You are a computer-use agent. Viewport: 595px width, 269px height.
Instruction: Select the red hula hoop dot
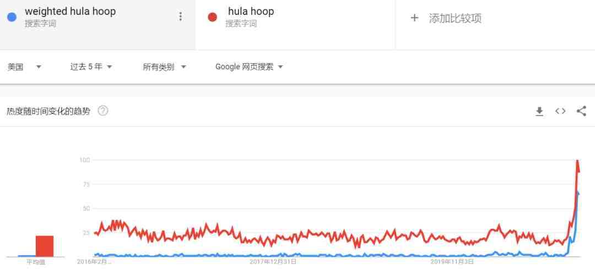(213, 17)
